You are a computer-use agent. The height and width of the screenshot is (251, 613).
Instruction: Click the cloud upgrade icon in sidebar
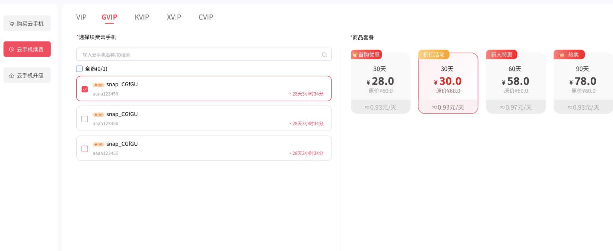pyautogui.click(x=12, y=76)
